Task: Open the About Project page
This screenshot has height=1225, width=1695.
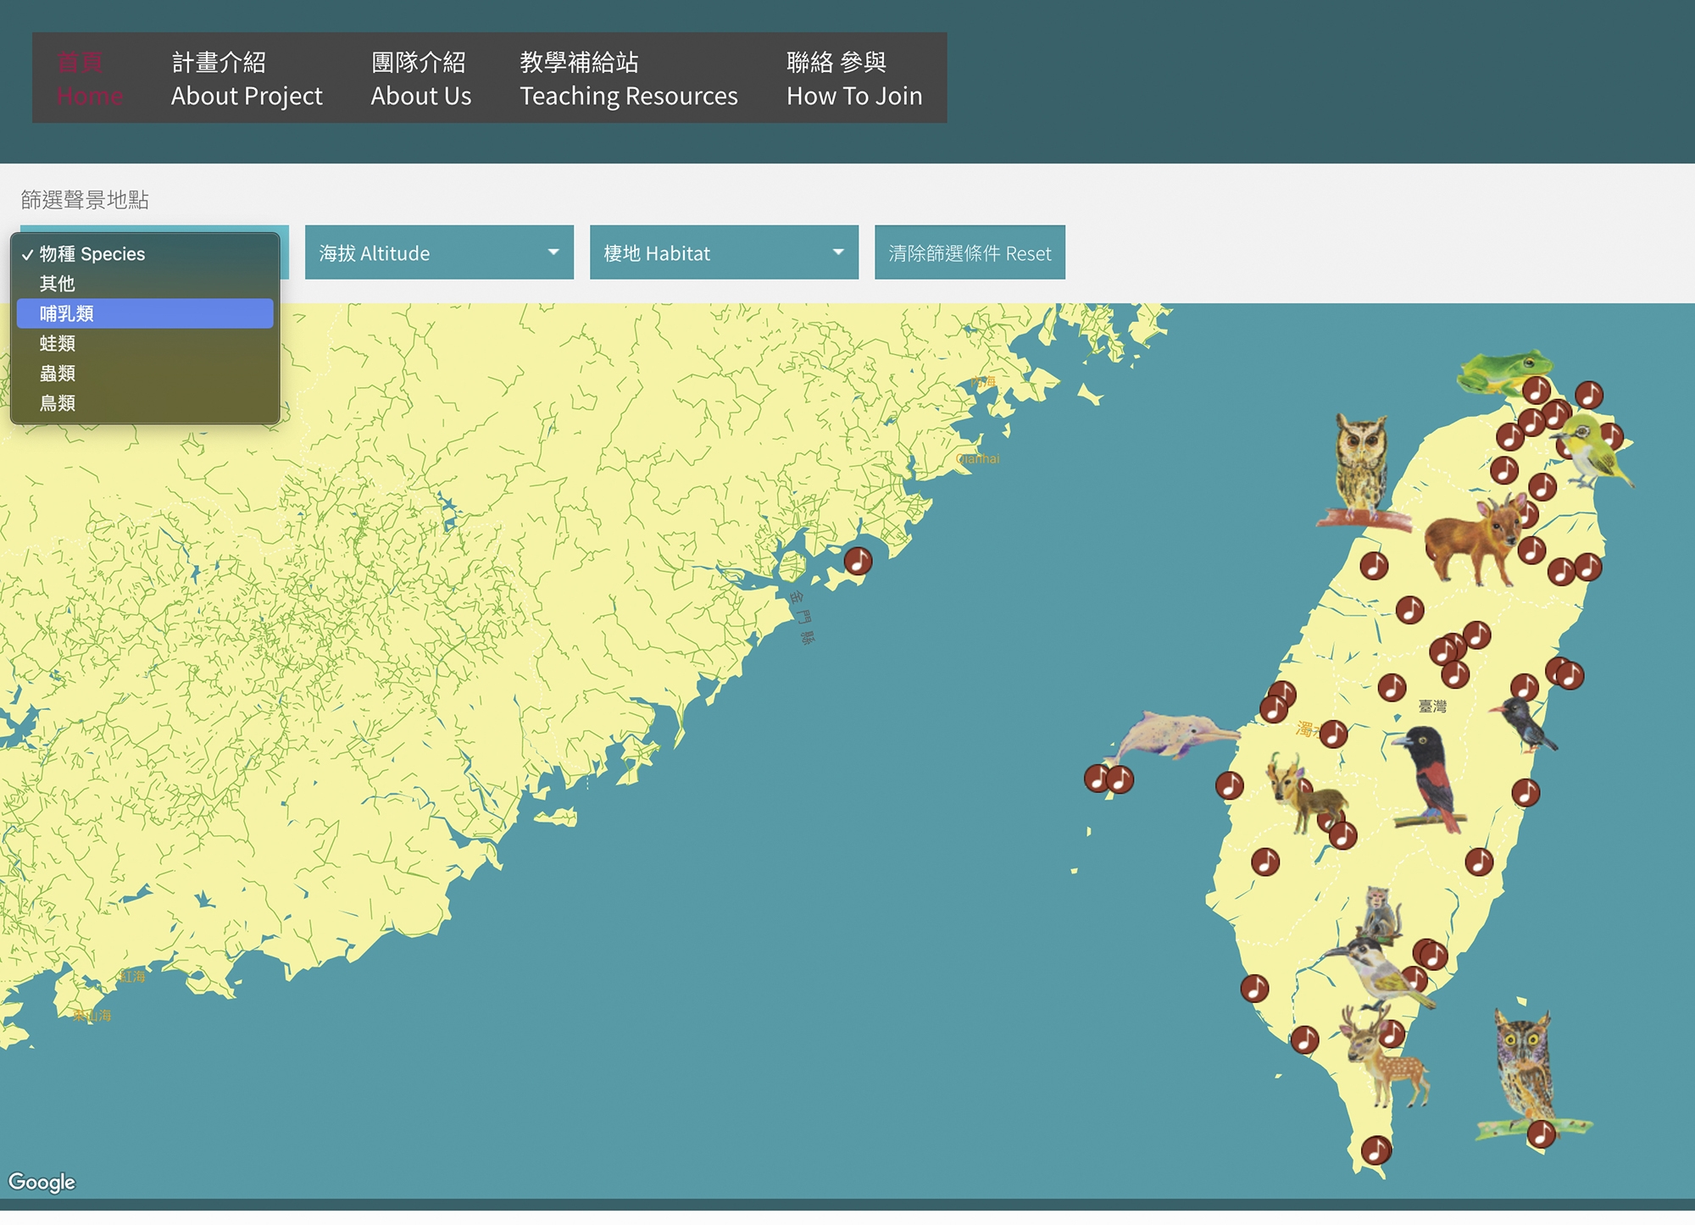Action: click(246, 79)
